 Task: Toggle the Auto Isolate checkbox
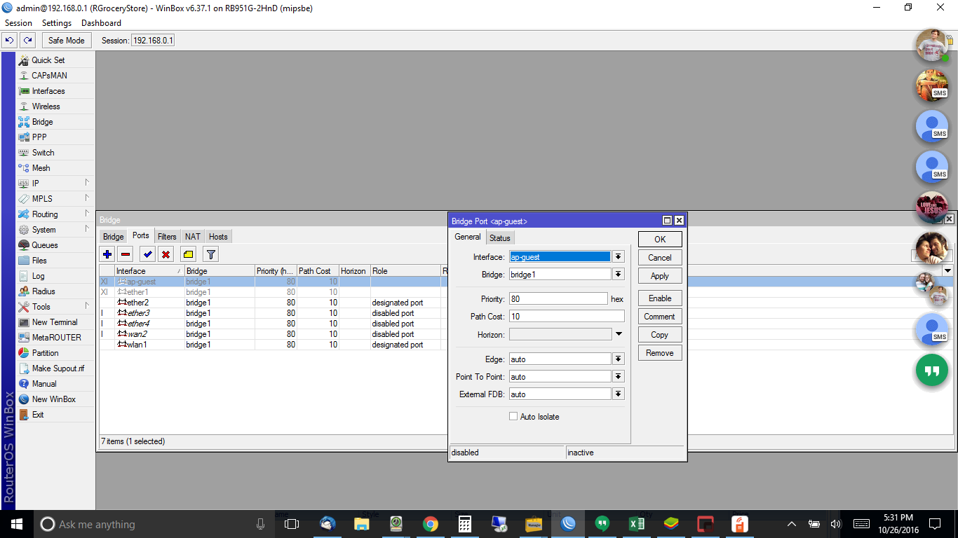pos(513,417)
